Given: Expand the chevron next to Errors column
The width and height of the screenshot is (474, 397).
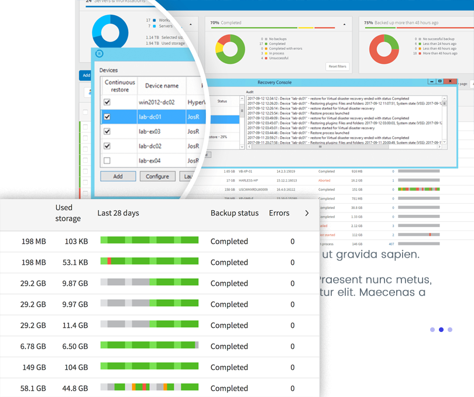Looking at the screenshot, I should [307, 213].
